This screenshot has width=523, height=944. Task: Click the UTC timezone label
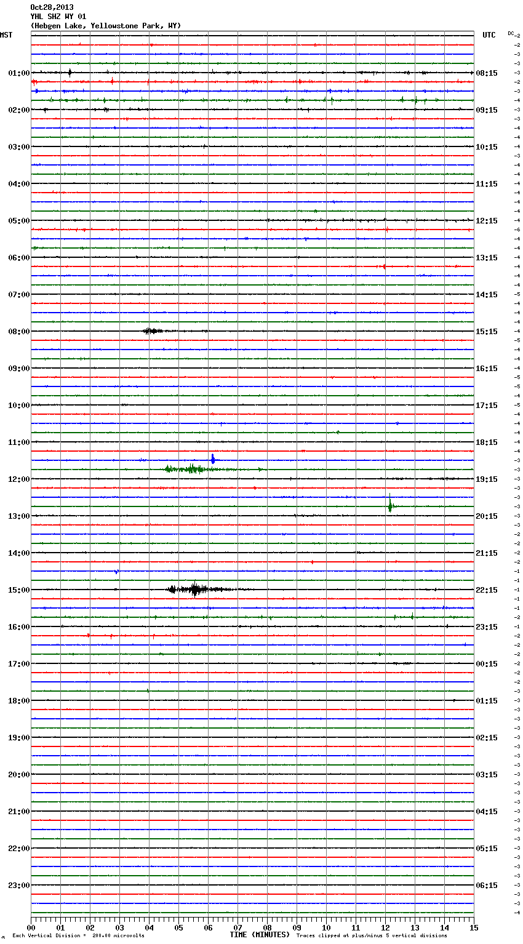coord(489,35)
